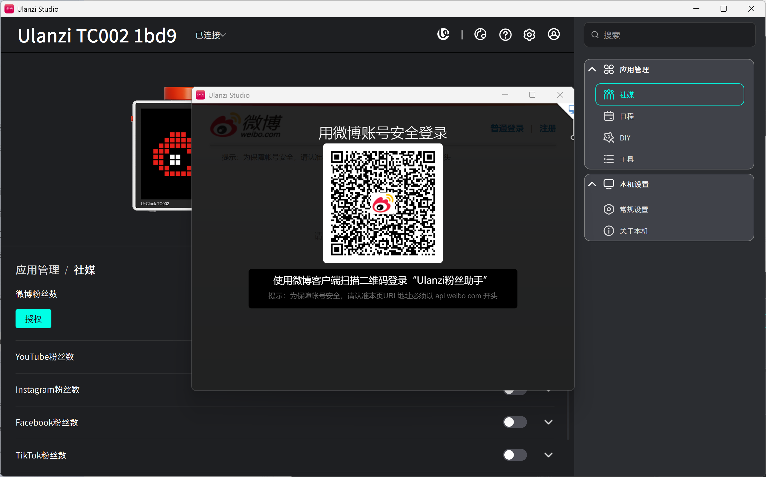Click the 微博粉丝数 label
Image resolution: width=766 pixels, height=477 pixels.
[x=36, y=294]
